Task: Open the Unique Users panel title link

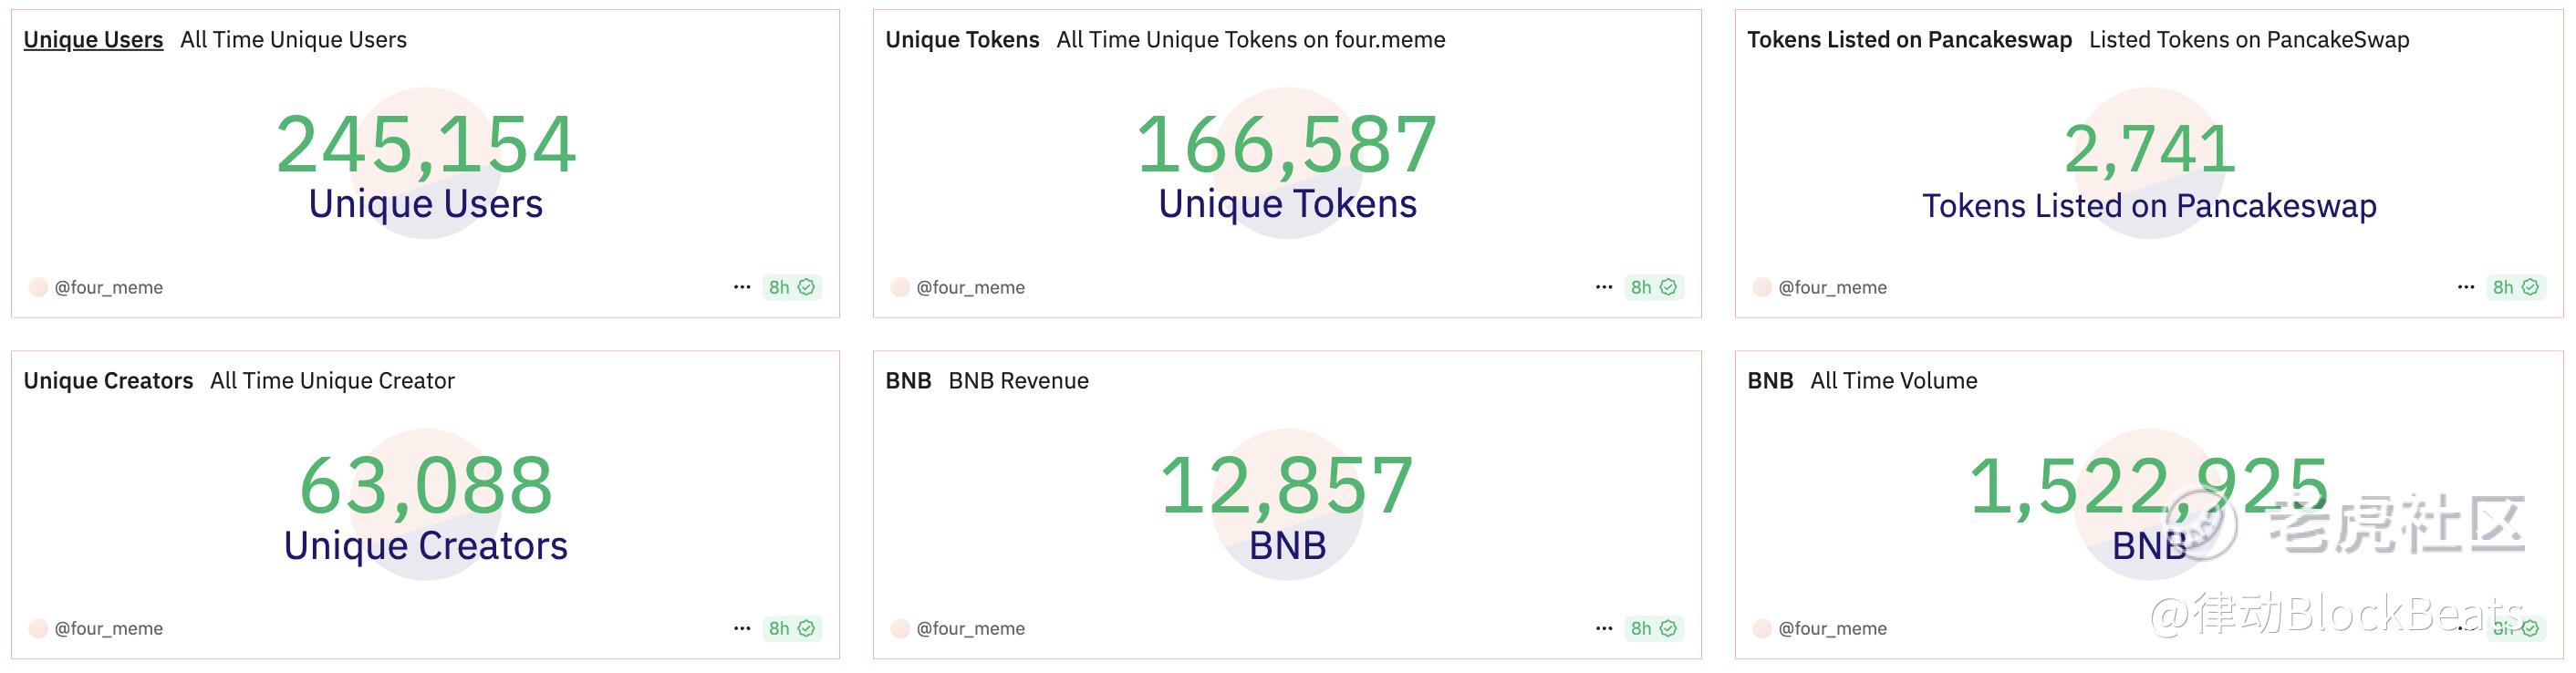Action: tap(93, 40)
